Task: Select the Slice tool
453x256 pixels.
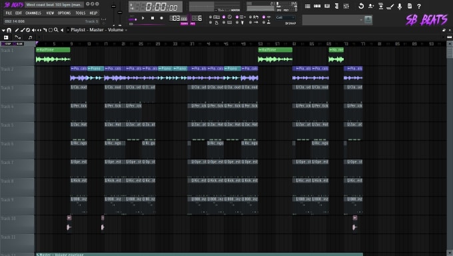Action: click(45, 30)
